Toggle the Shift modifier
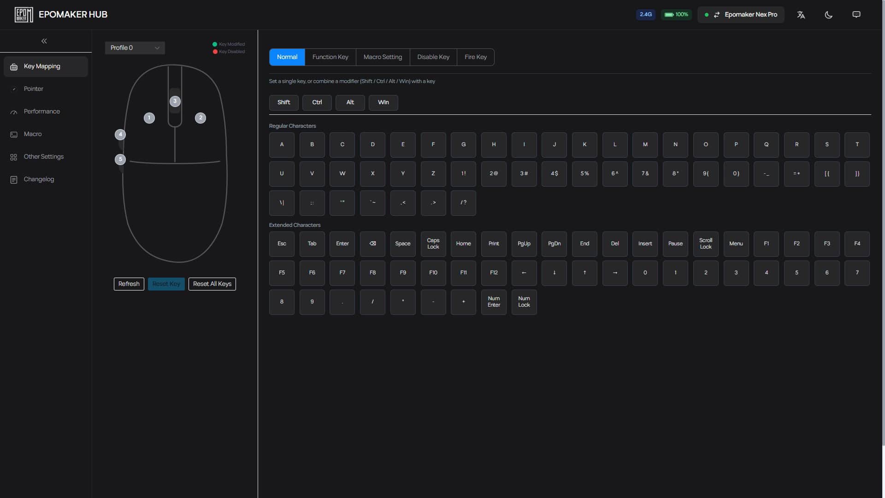The image size is (885, 498). pyautogui.click(x=284, y=102)
